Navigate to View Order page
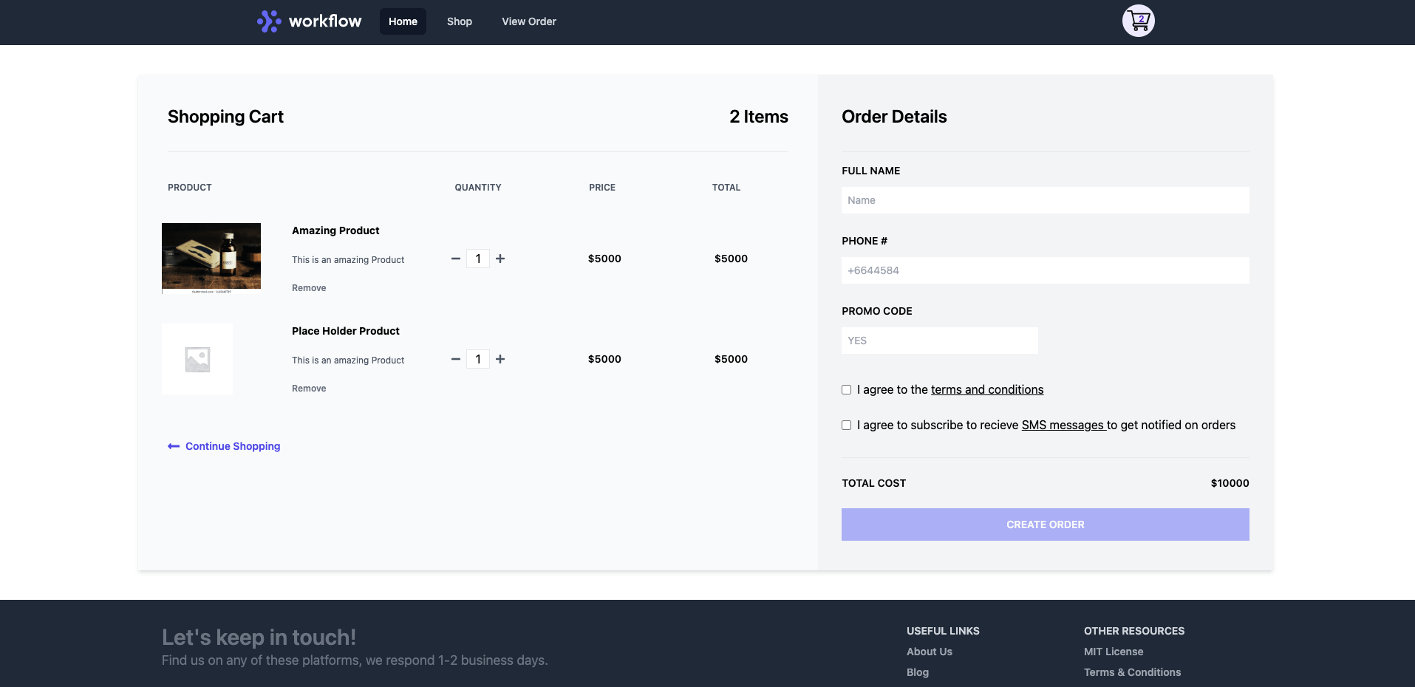Image resolution: width=1415 pixels, height=687 pixels. coord(528,21)
